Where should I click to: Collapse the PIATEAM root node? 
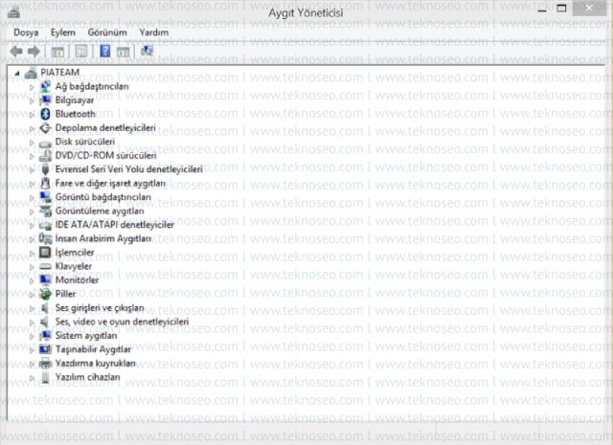pyautogui.click(x=17, y=73)
